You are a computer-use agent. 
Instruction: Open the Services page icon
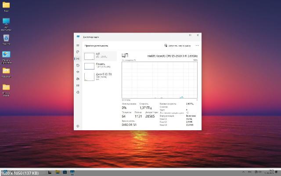coord(78,92)
